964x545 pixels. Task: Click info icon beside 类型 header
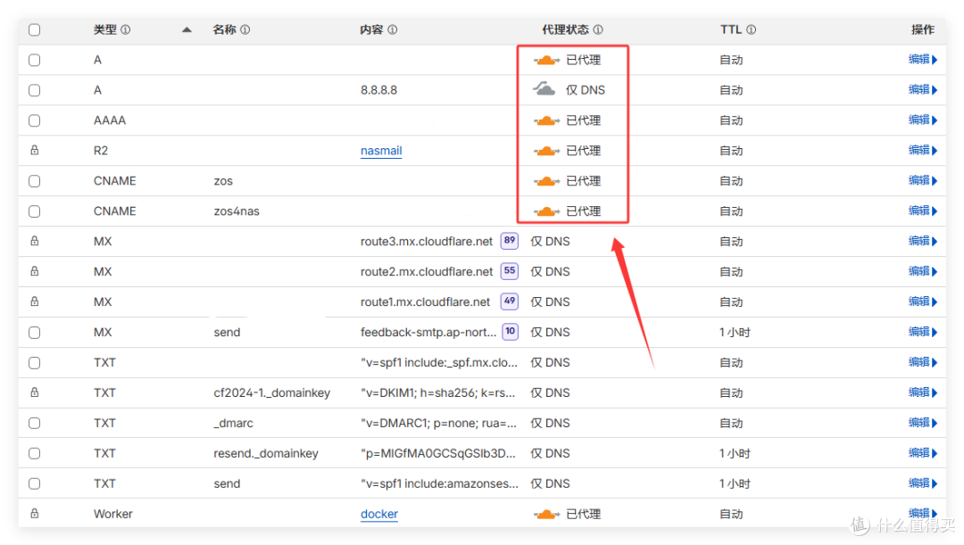[126, 29]
